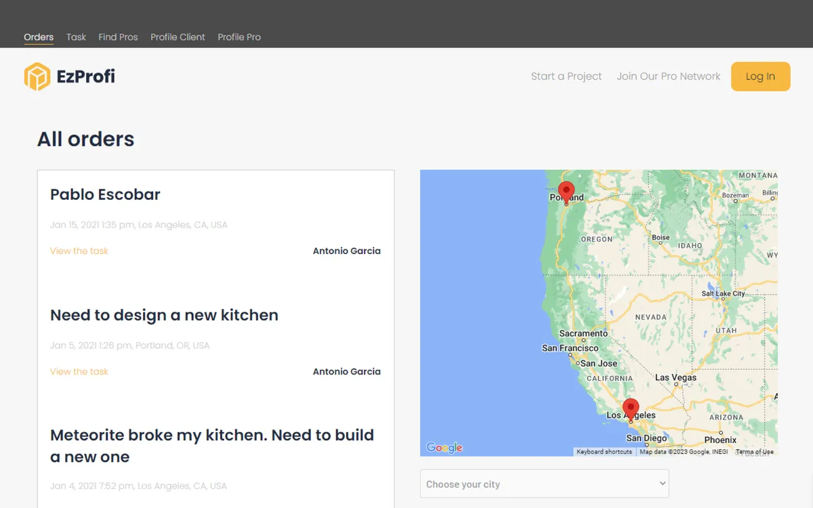Viewport: 813px width, 508px height.
Task: Click the All orders heading
Action: coord(86,139)
